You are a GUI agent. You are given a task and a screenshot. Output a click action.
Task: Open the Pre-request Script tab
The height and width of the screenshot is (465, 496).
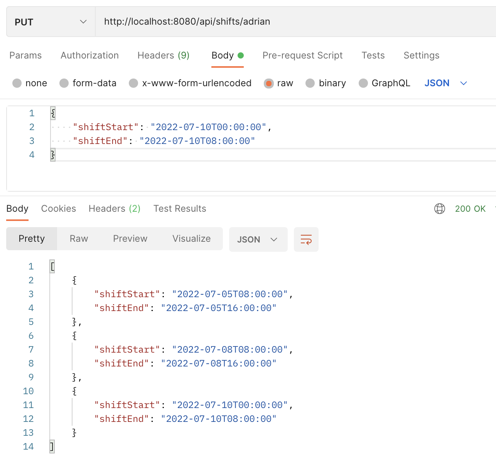pyautogui.click(x=302, y=55)
